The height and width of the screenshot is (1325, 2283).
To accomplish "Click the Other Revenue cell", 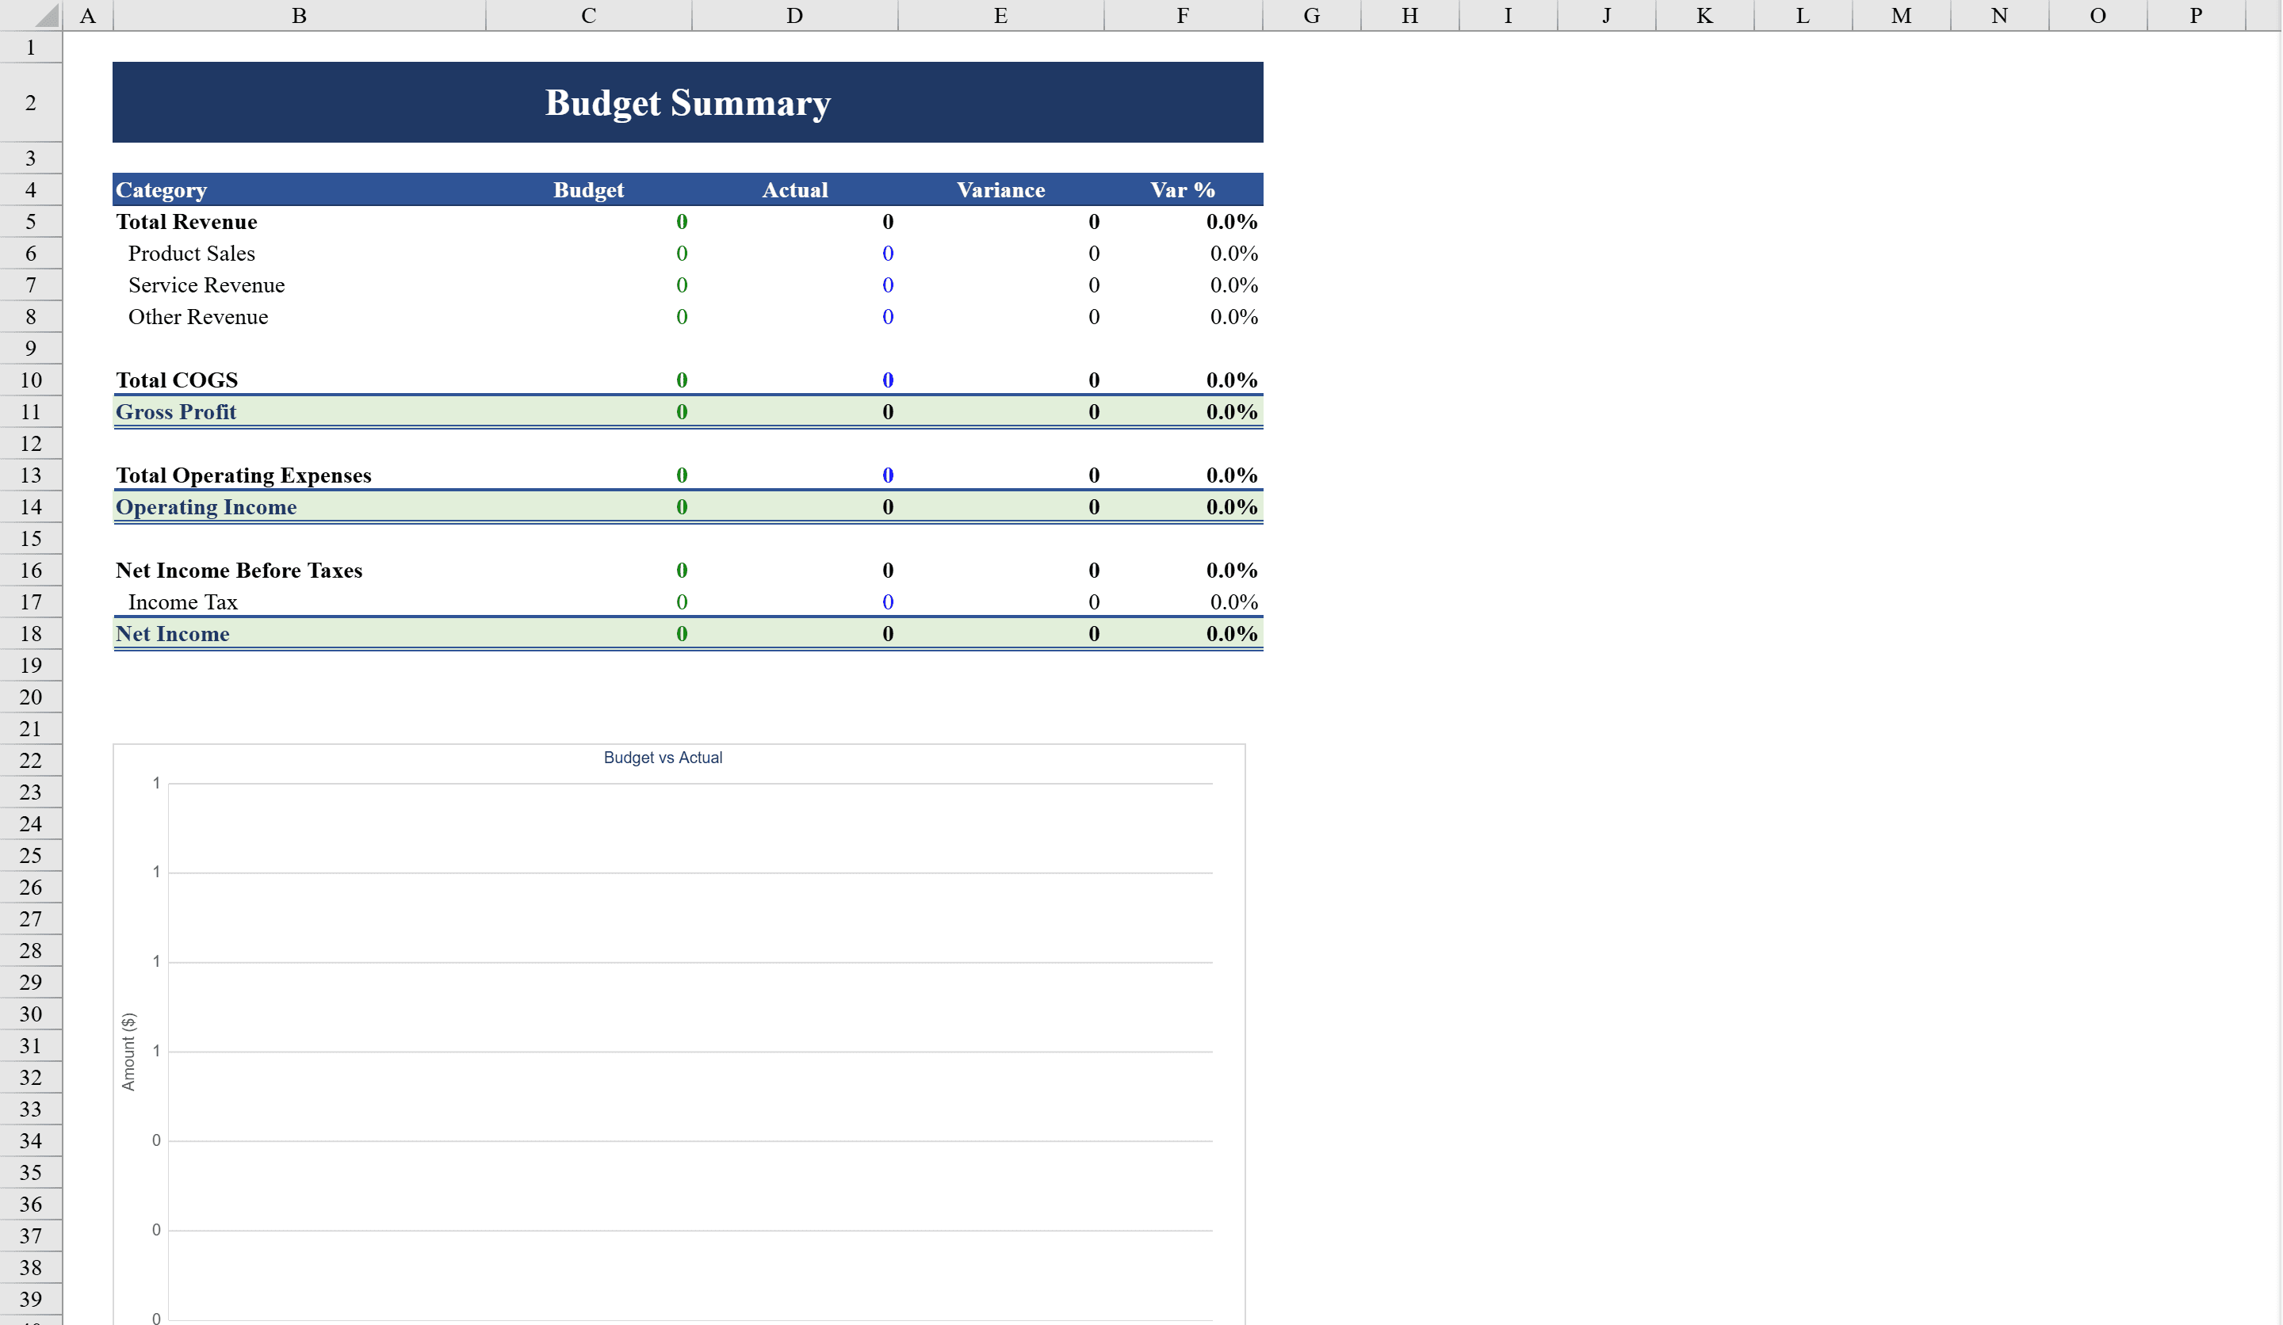I will click(197, 316).
